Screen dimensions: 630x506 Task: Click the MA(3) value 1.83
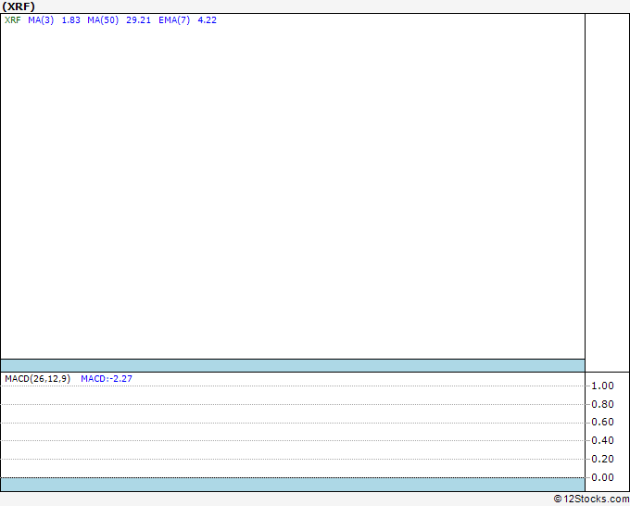tap(70, 20)
